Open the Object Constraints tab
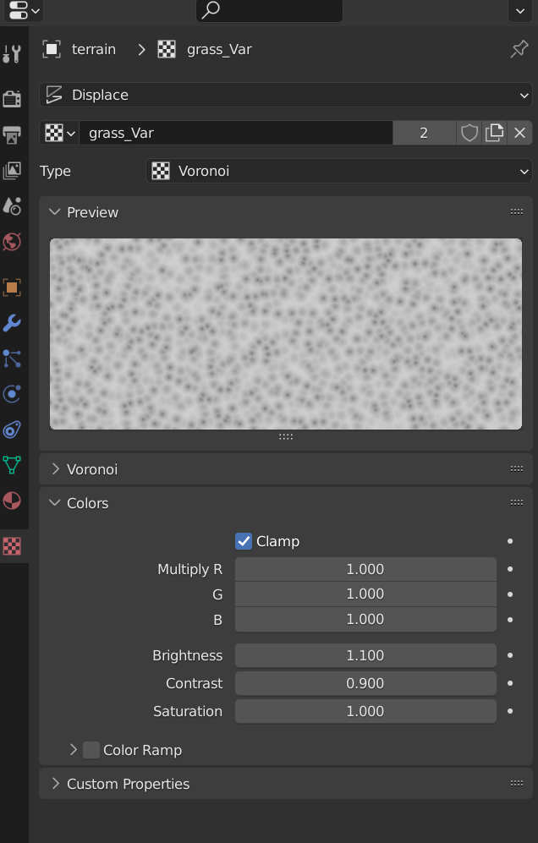Screen dimensions: 538x843 point(12,430)
